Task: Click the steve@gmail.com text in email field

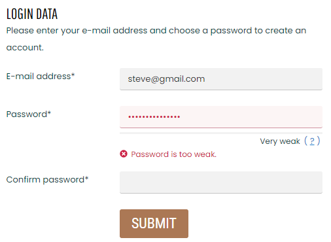Action: coord(166,79)
